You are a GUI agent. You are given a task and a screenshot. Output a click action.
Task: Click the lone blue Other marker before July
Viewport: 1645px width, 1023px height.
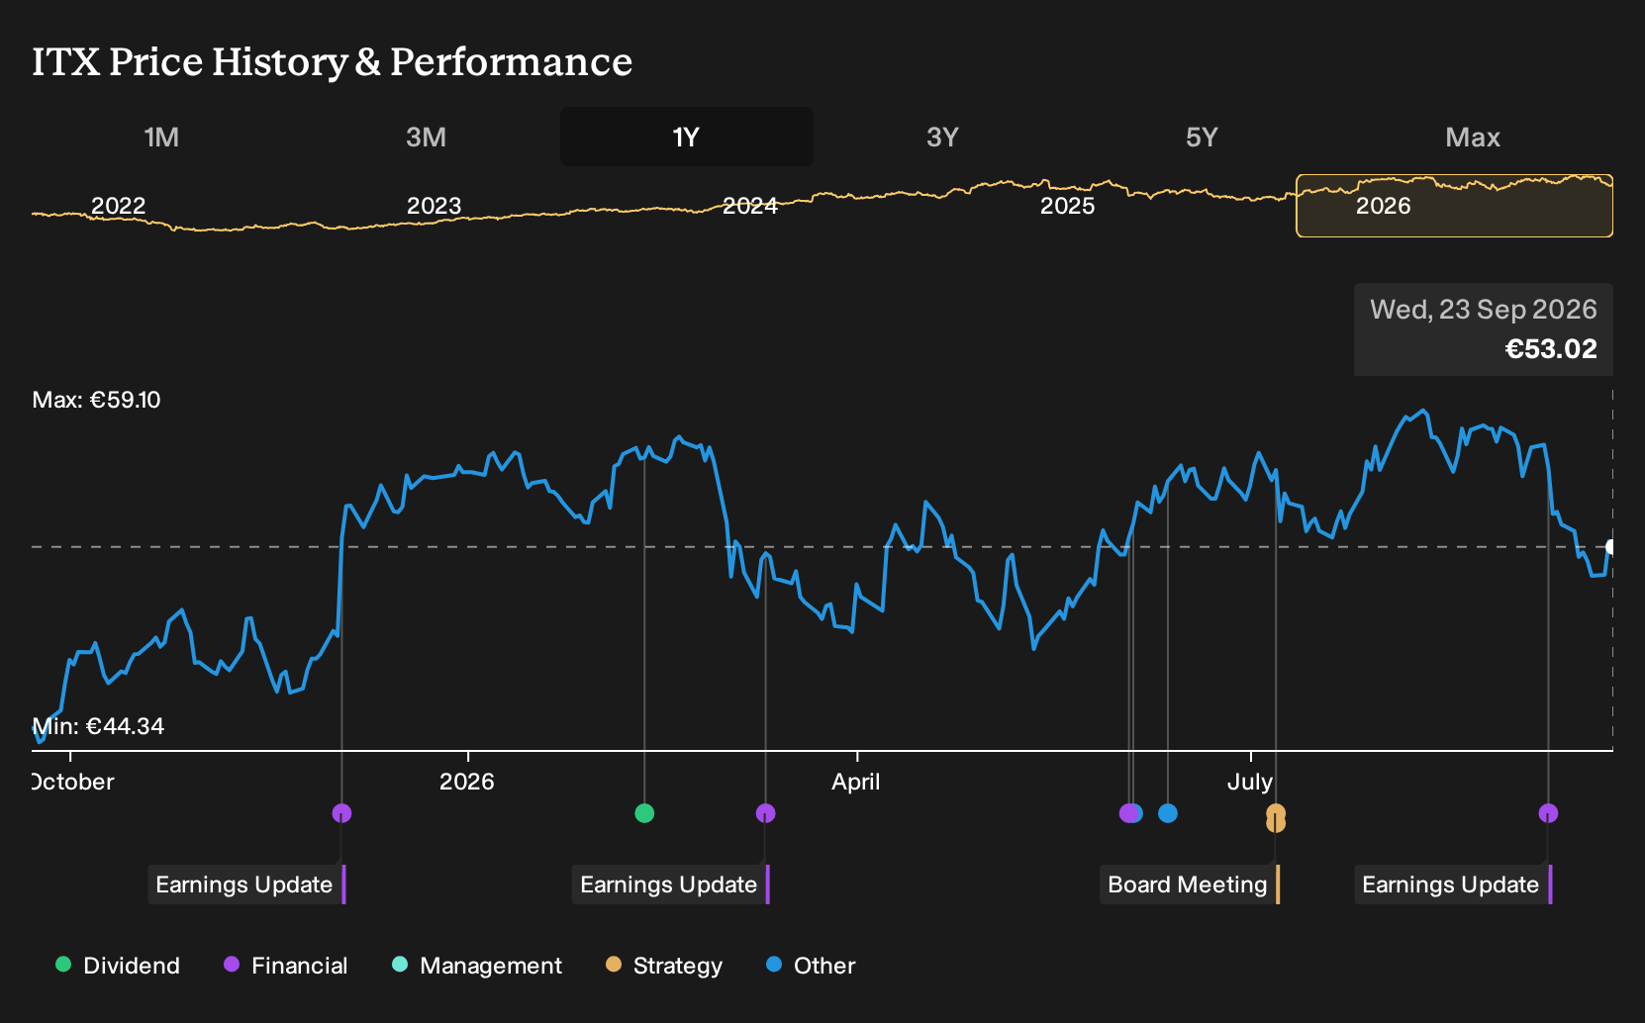pos(1168,813)
